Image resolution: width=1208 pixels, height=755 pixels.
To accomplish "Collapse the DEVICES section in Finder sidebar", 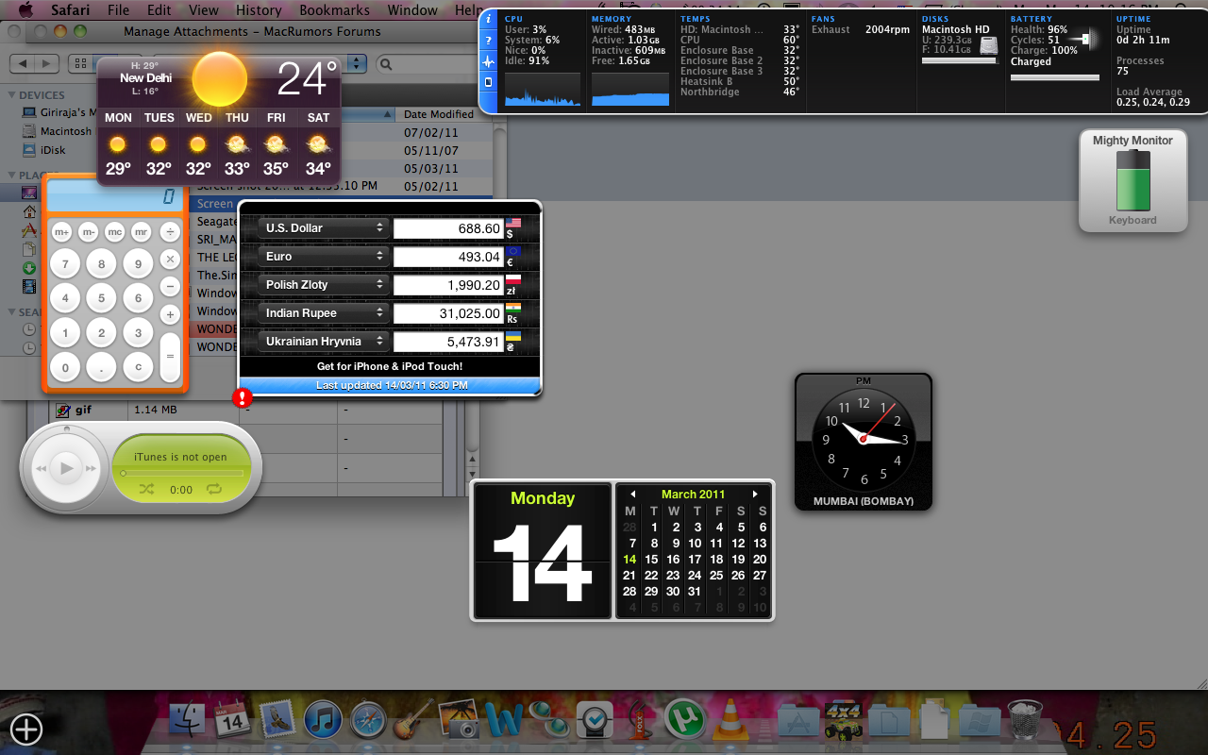I will pyautogui.click(x=12, y=95).
